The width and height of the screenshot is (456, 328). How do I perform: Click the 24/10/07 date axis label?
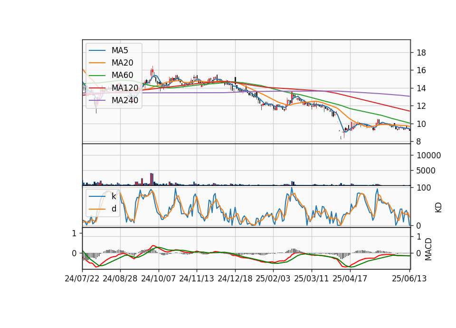pyautogui.click(x=159, y=279)
